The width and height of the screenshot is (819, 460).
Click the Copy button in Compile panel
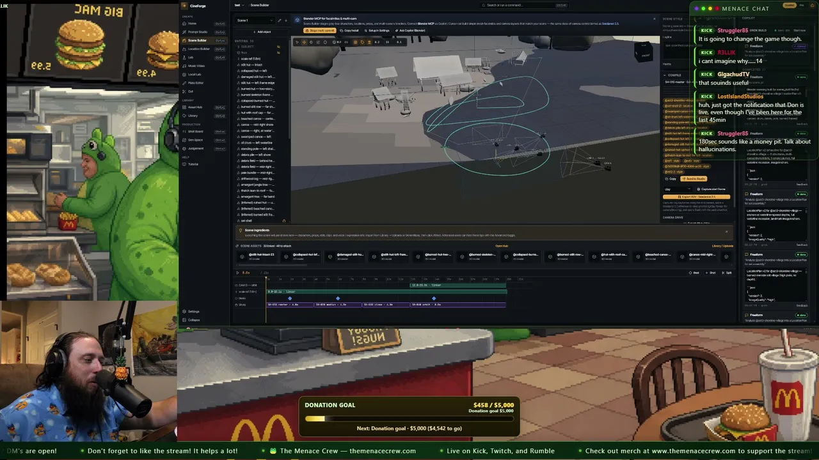[x=671, y=179]
